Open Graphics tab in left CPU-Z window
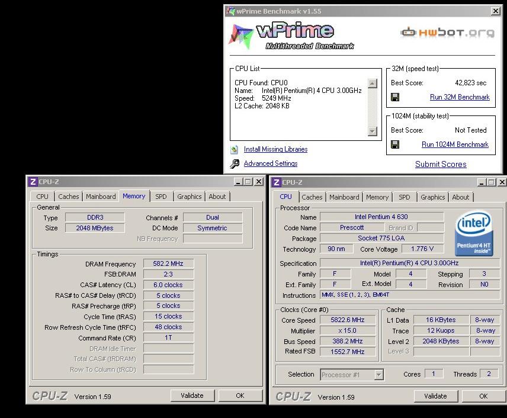 190,197
